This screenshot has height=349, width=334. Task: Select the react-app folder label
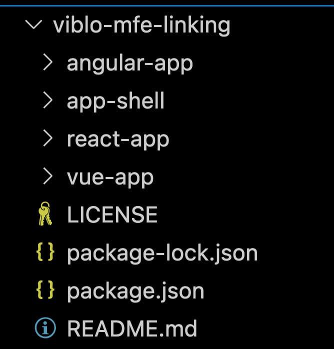(118, 139)
